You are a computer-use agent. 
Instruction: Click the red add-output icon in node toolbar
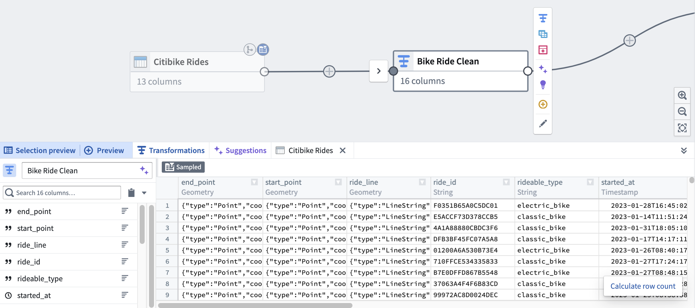[x=543, y=50]
